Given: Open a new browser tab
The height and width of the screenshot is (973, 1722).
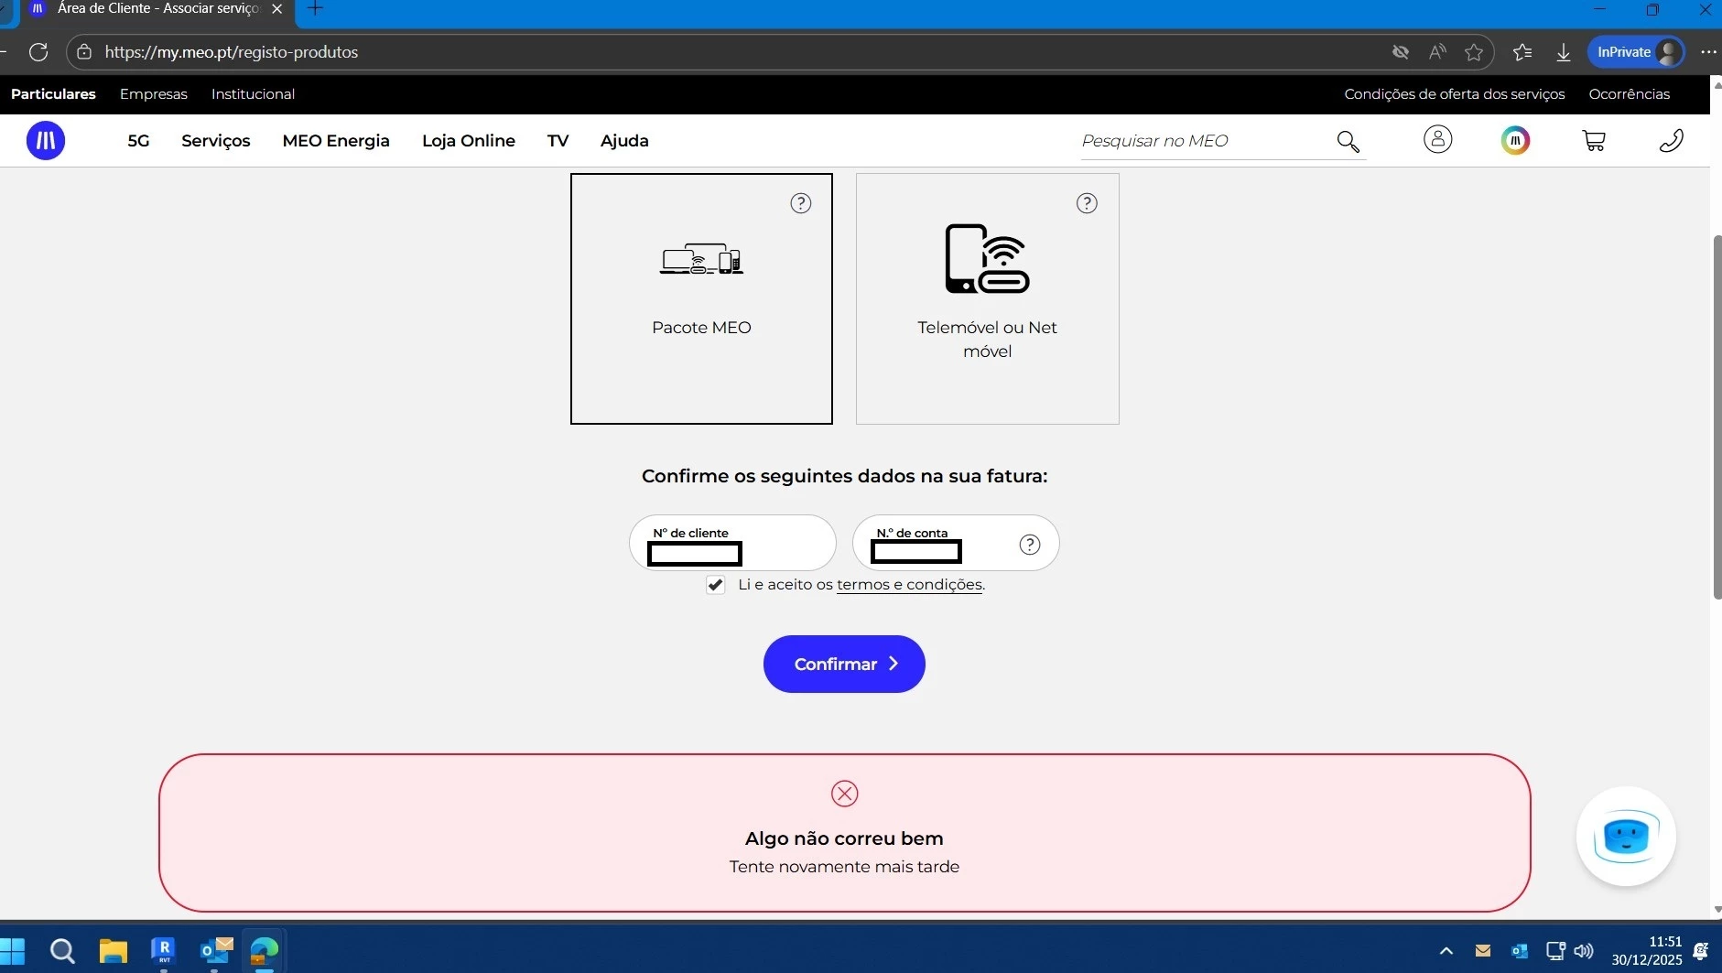Looking at the screenshot, I should pos(315,9).
